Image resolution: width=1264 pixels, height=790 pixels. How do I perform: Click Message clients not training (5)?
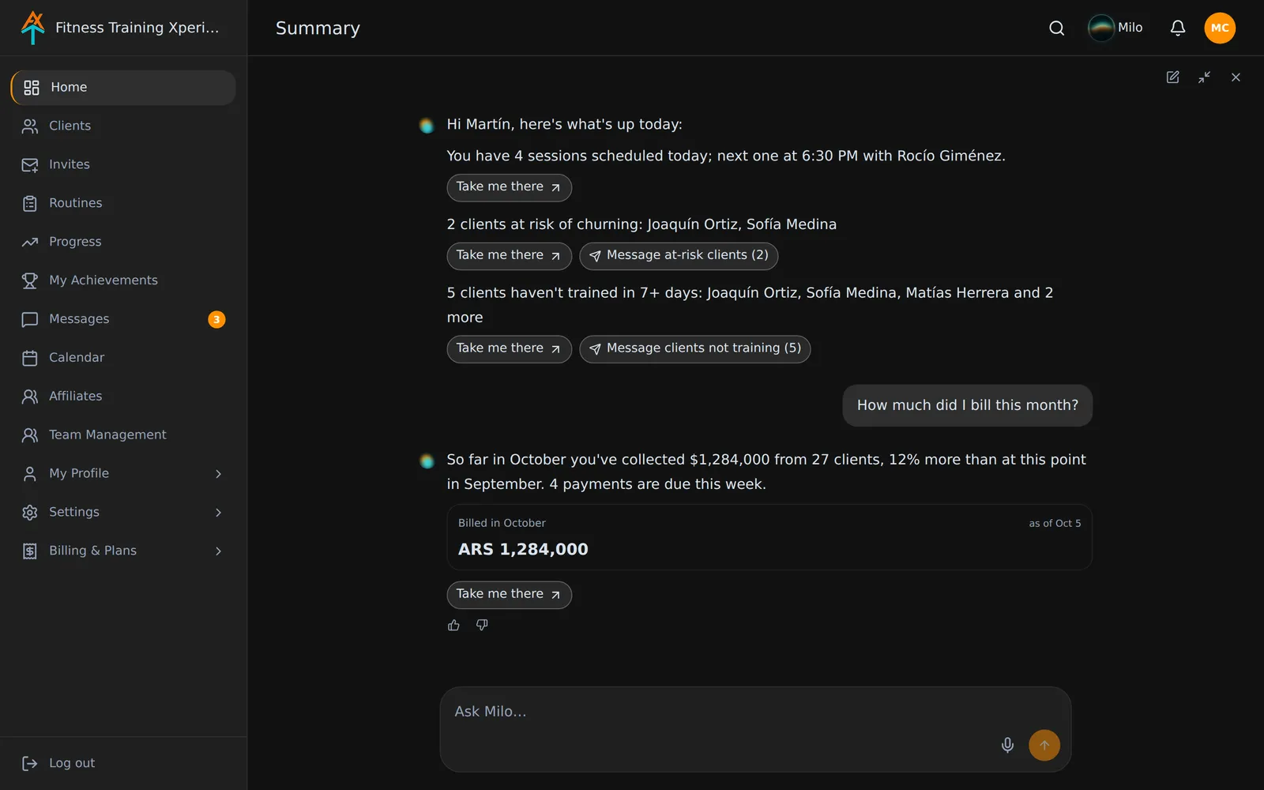(x=695, y=349)
